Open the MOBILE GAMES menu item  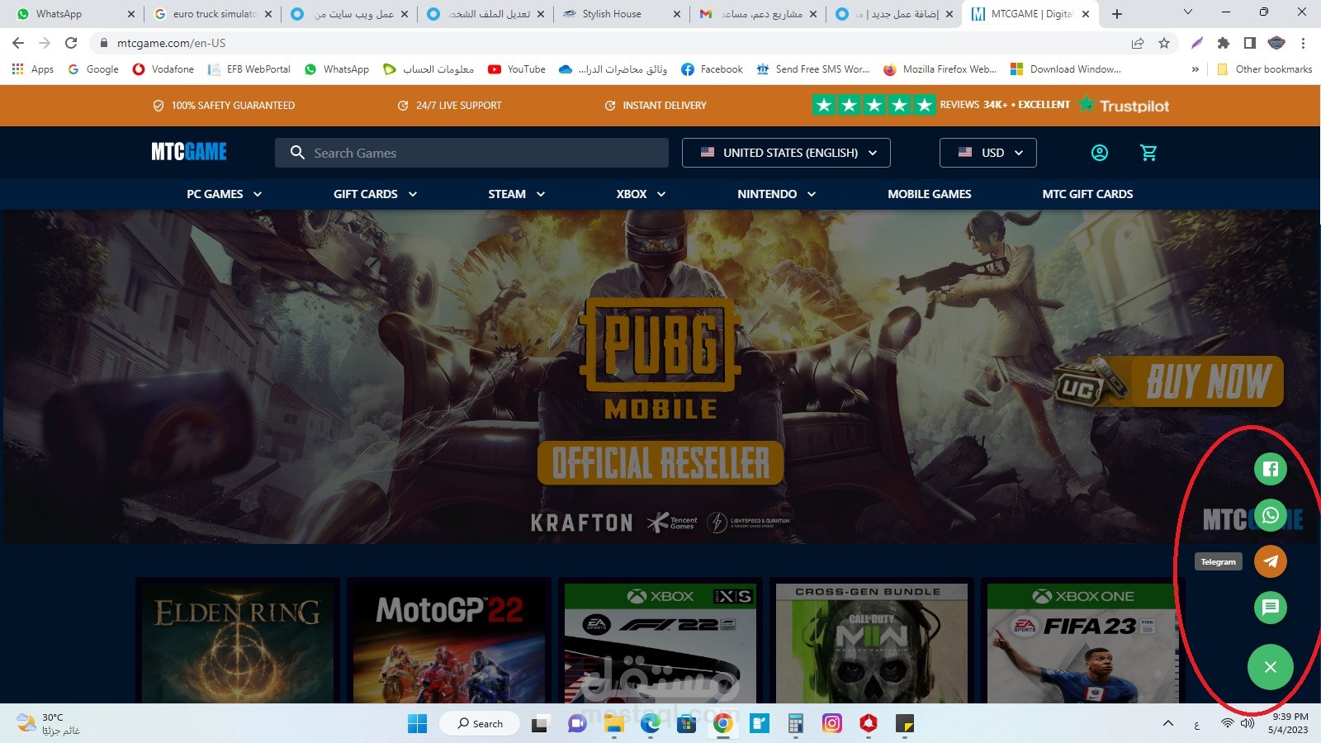point(930,194)
